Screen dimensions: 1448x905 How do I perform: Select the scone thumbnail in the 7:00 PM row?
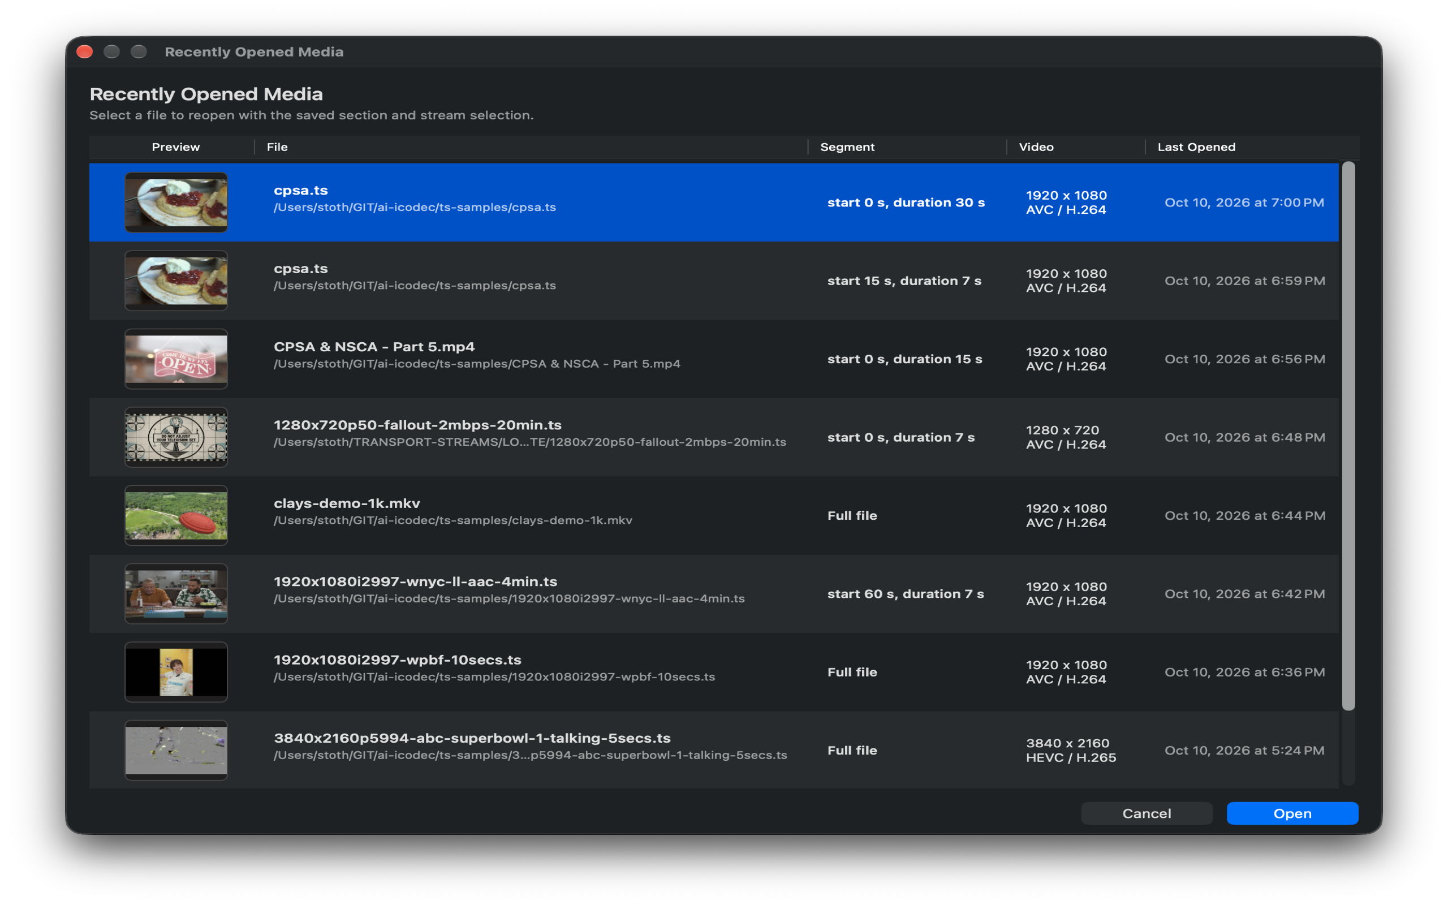[x=176, y=202]
